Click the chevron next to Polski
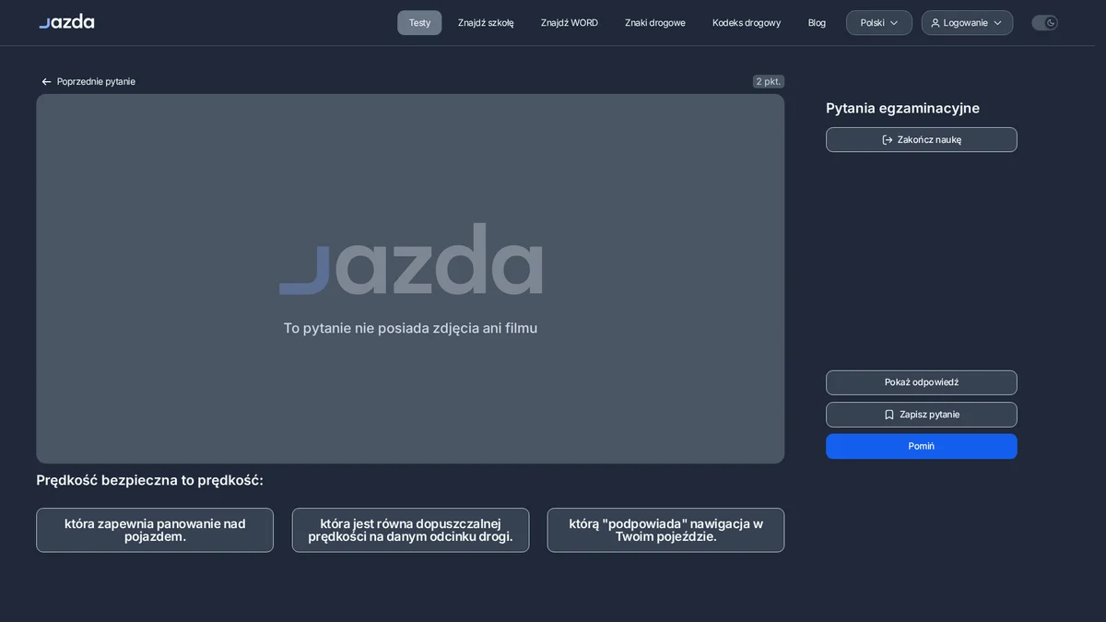This screenshot has height=622, width=1106. coord(894,23)
